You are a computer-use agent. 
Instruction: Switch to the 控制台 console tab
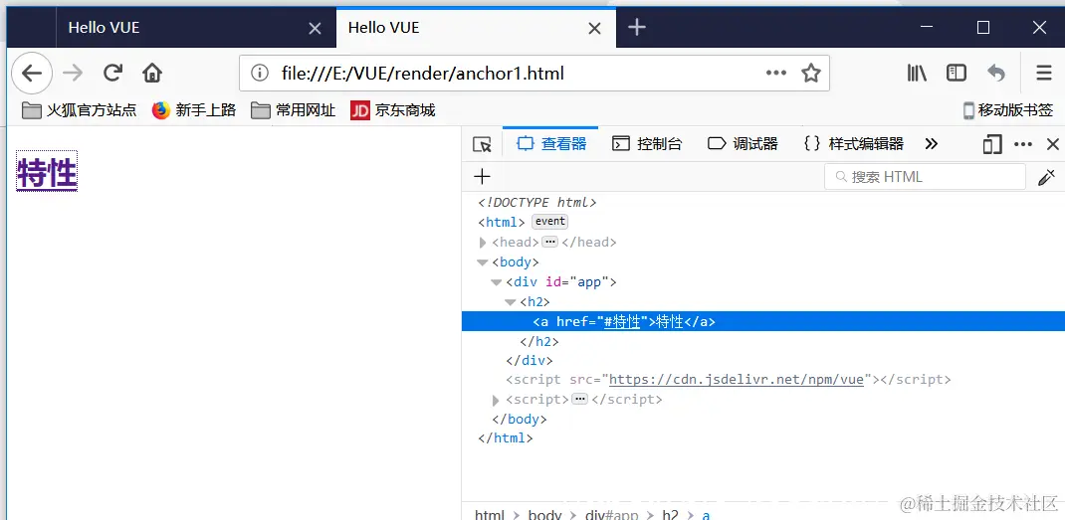click(647, 144)
